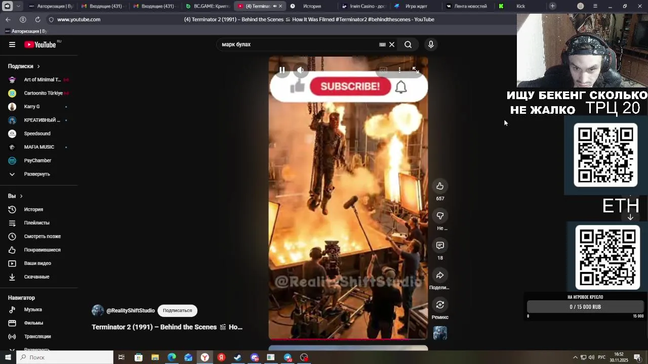Viewport: 648px width, 364px height.
Task: Open the Авторизация bookmark in bookmarks bar
Action: (26, 31)
